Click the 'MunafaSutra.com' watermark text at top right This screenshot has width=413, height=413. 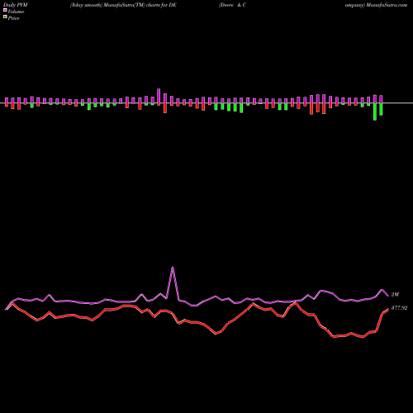coord(384,5)
